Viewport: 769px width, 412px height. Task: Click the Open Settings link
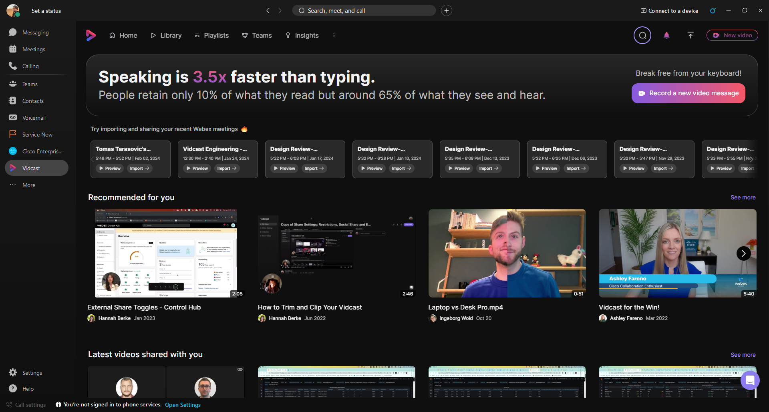click(183, 405)
